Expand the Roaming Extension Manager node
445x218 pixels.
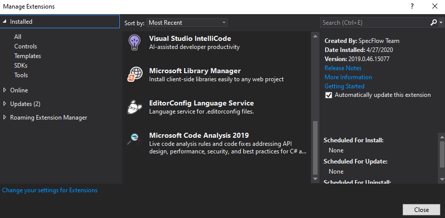[x=4, y=117]
